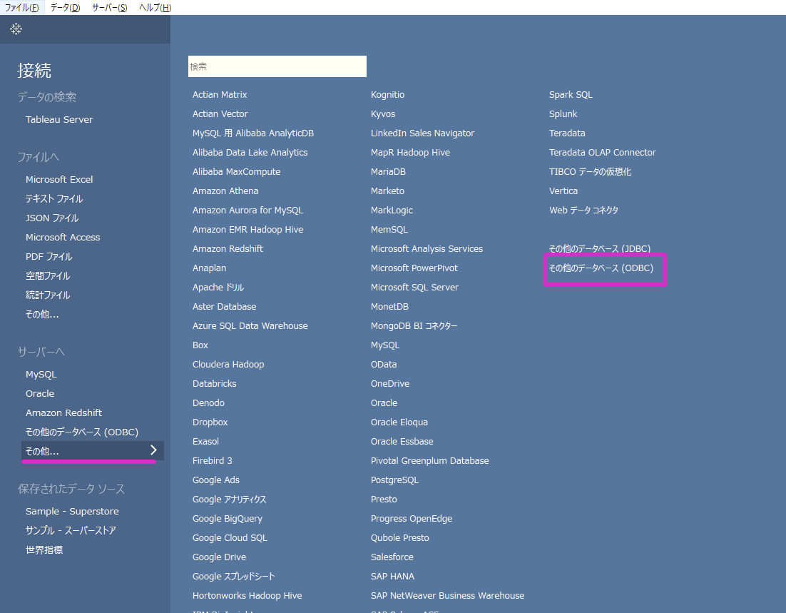Open Sample - Superstore data source
The height and width of the screenshot is (613, 786).
pyautogui.click(x=72, y=511)
